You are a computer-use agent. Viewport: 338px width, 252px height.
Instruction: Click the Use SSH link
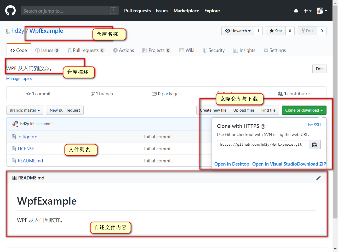[x=313, y=125]
